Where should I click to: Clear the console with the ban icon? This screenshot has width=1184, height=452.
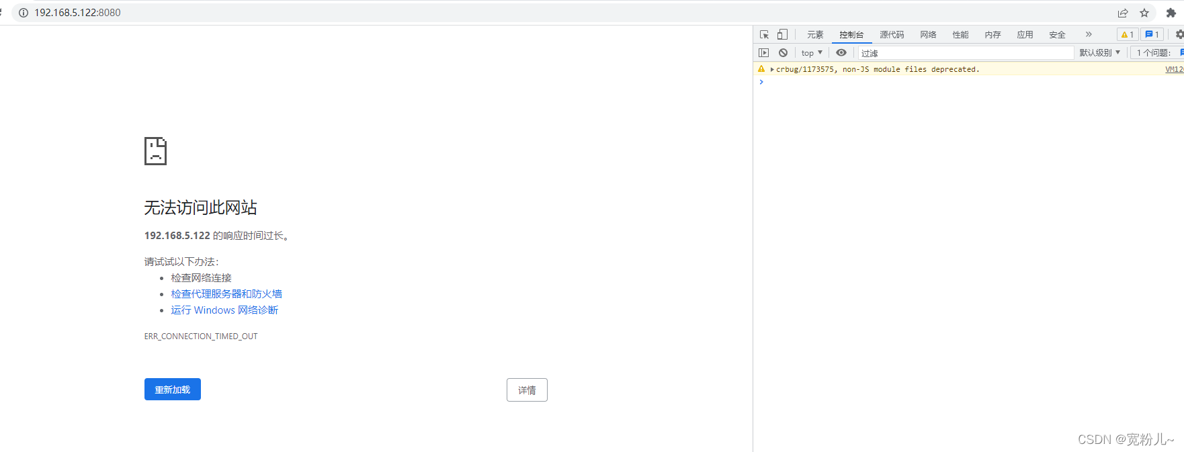tap(783, 52)
